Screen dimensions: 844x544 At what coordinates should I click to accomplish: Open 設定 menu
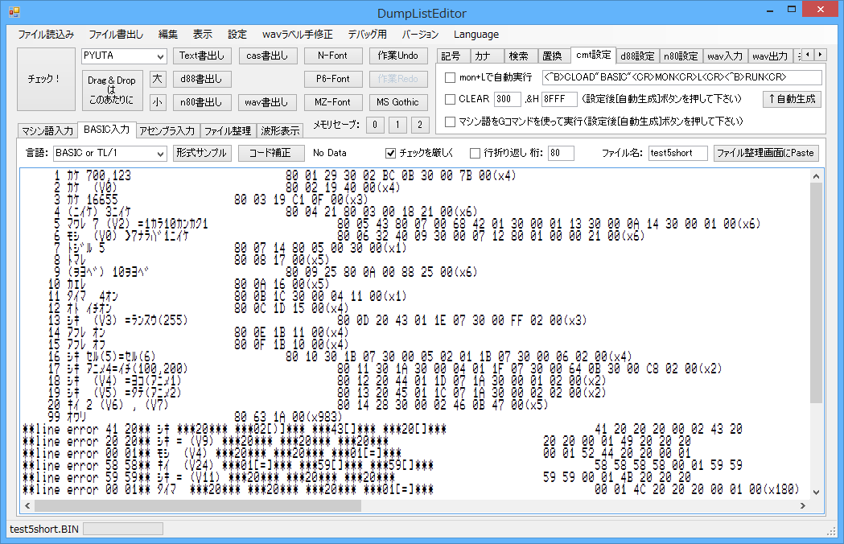237,35
